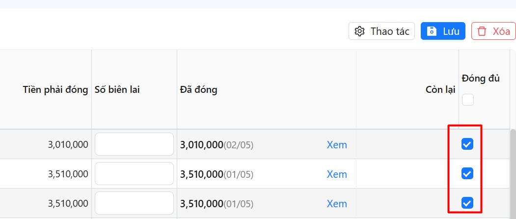The image size is (516, 219).
Task: Click Xem in the second row
Action: tap(337, 174)
